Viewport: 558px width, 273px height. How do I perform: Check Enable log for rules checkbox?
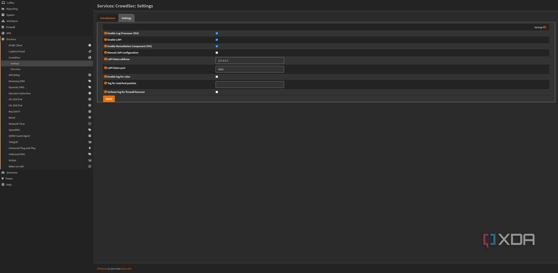click(x=217, y=77)
